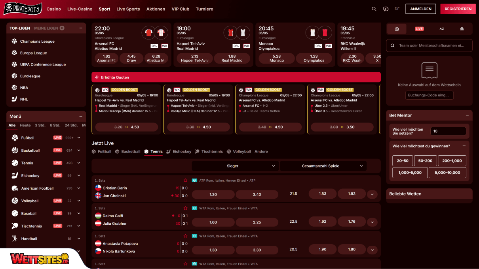Favorite the Garin vs Choinski match star
The image size is (479, 269).
click(185, 181)
